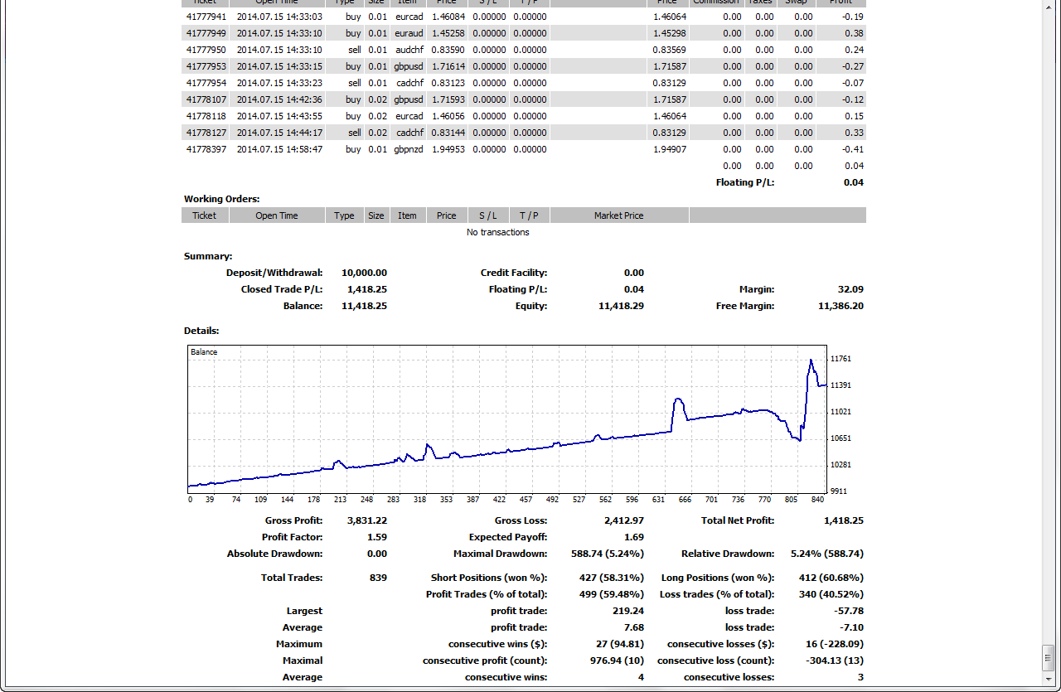Click consecutive wins value 27 (94.81)
The image size is (1061, 692).
(618, 644)
